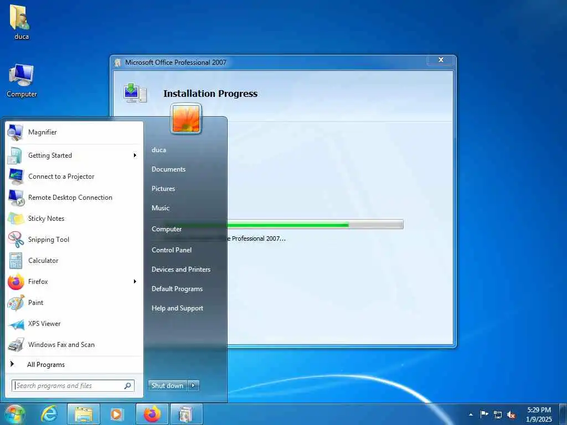Open Pictures from the Start menu

(x=163, y=189)
